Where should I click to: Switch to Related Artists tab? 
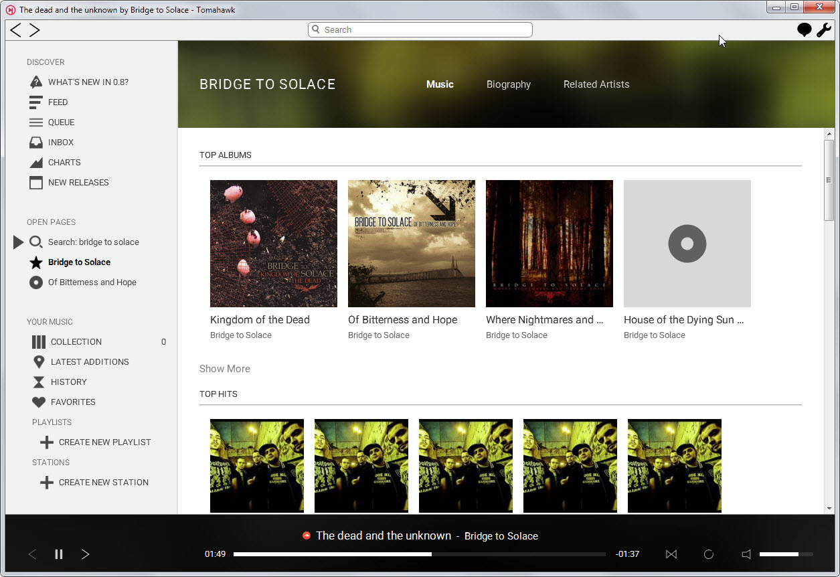(596, 84)
